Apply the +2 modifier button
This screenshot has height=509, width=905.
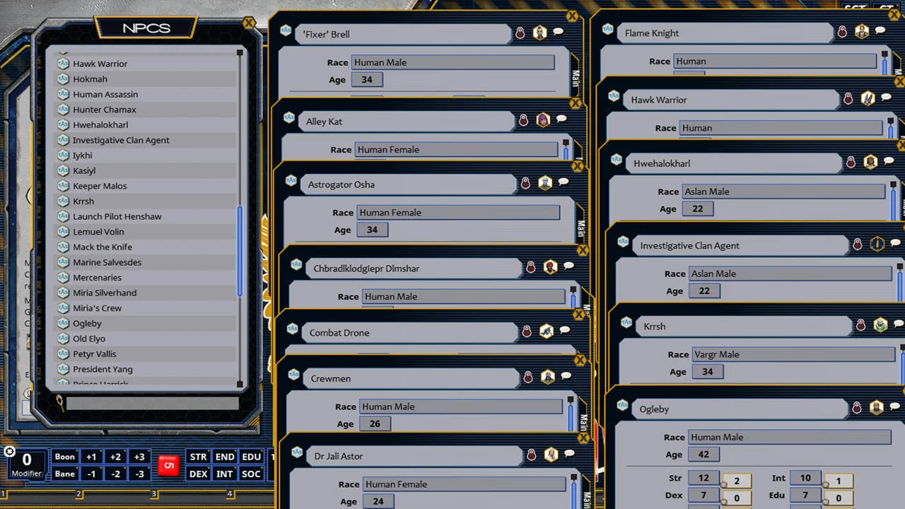pyautogui.click(x=115, y=457)
